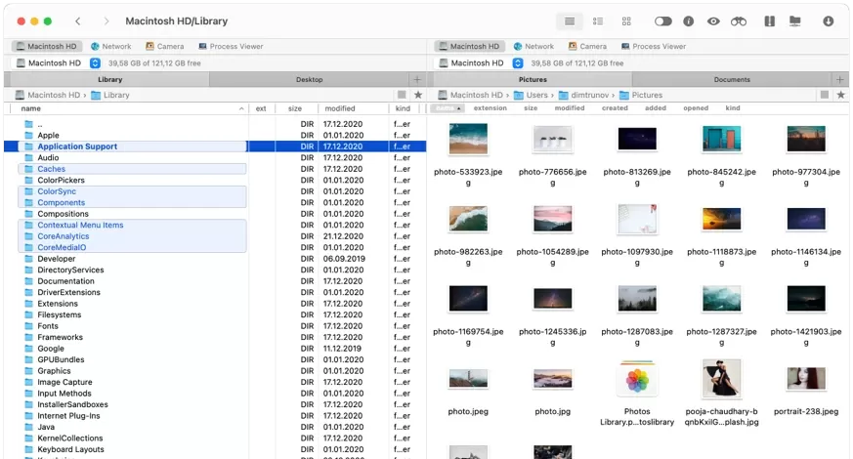This screenshot has width=853, height=459.
Task: Sort the left panel by name column
Action: coord(31,108)
